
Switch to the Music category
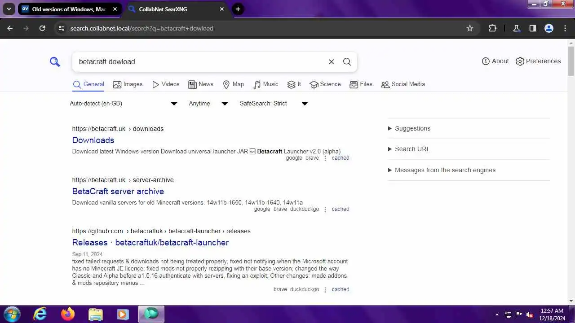[x=266, y=84]
